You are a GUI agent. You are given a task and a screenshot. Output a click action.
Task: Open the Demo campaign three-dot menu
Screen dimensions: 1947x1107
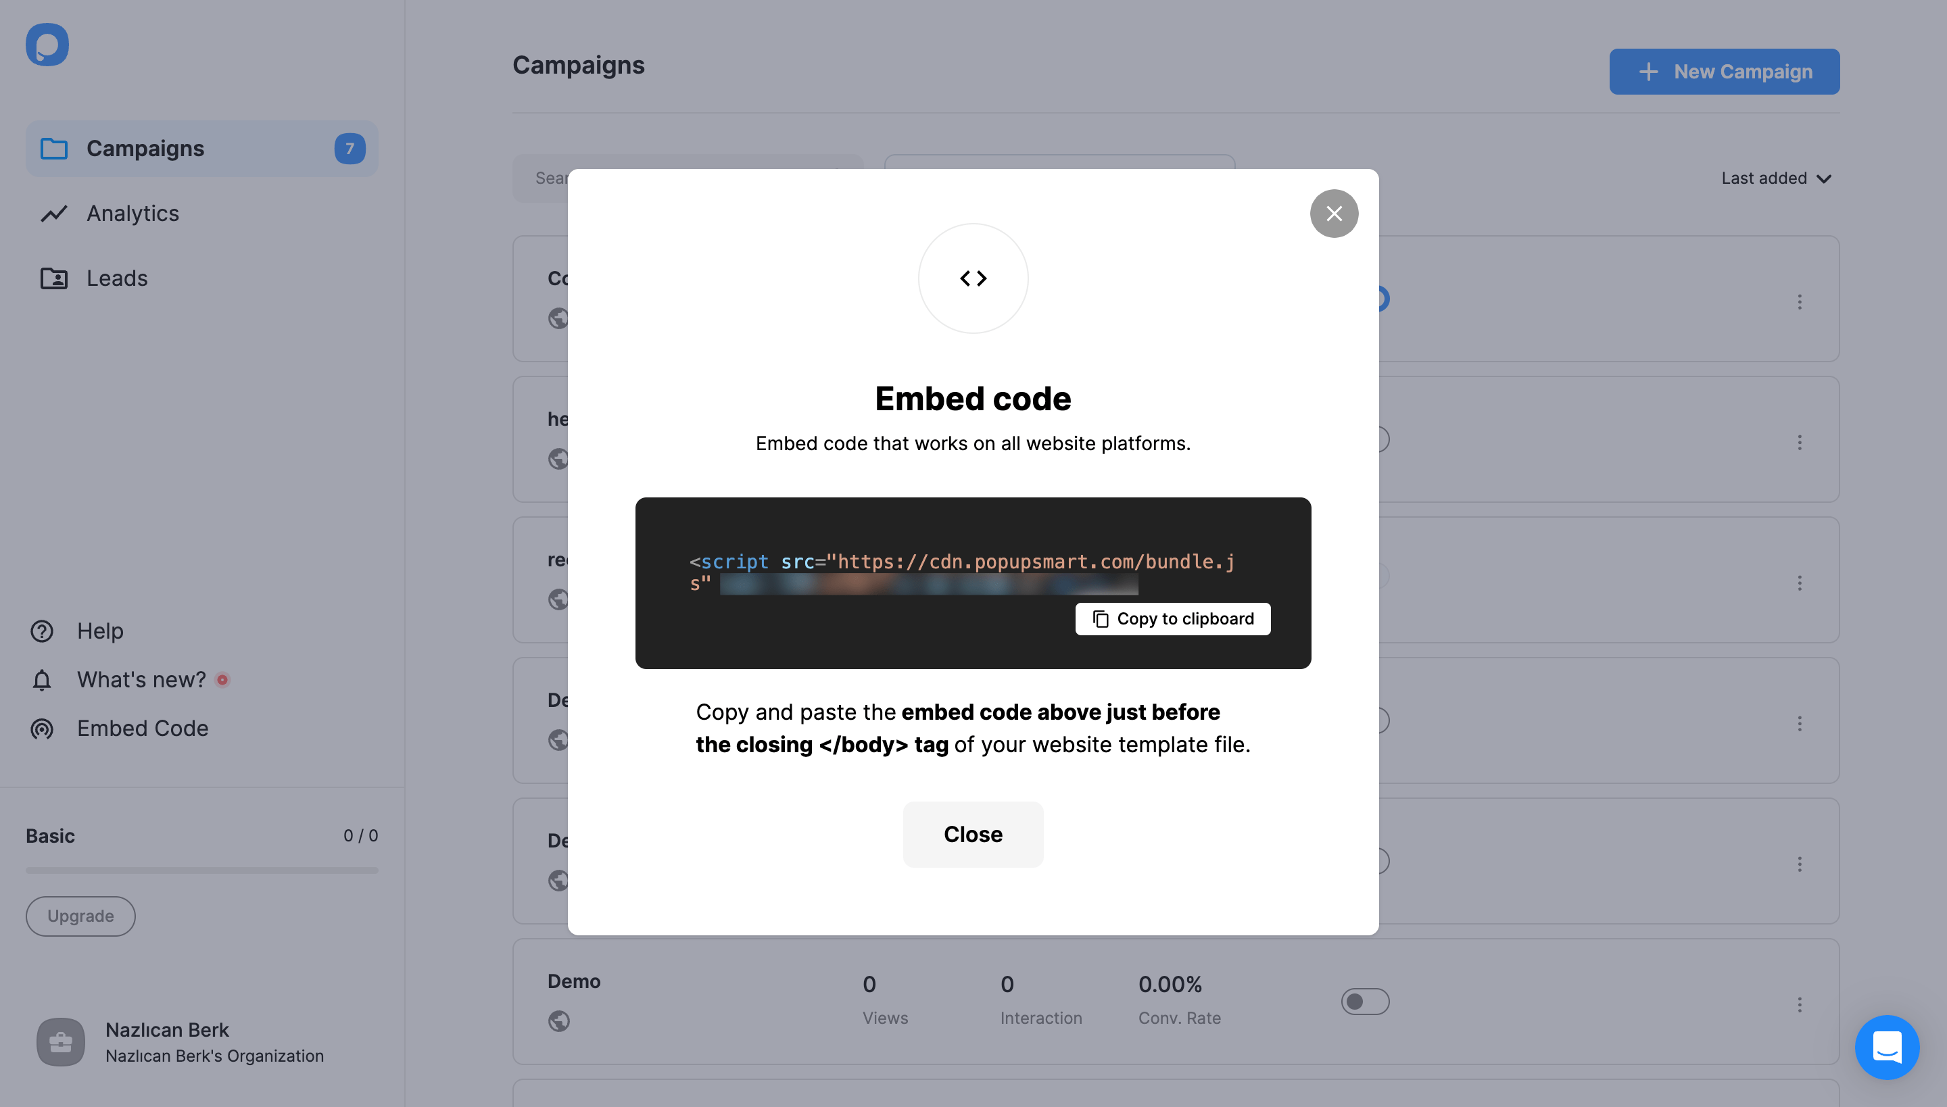[x=1801, y=1002]
